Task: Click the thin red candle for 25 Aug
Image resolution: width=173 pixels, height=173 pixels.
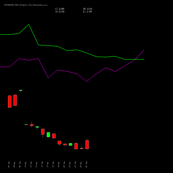Action: pyautogui.click(x=82, y=148)
